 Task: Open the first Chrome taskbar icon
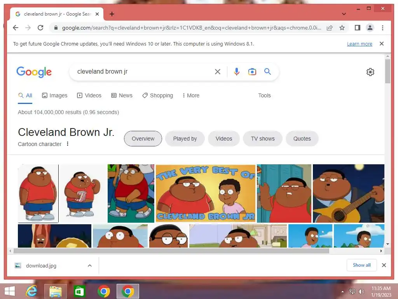(x=103, y=291)
